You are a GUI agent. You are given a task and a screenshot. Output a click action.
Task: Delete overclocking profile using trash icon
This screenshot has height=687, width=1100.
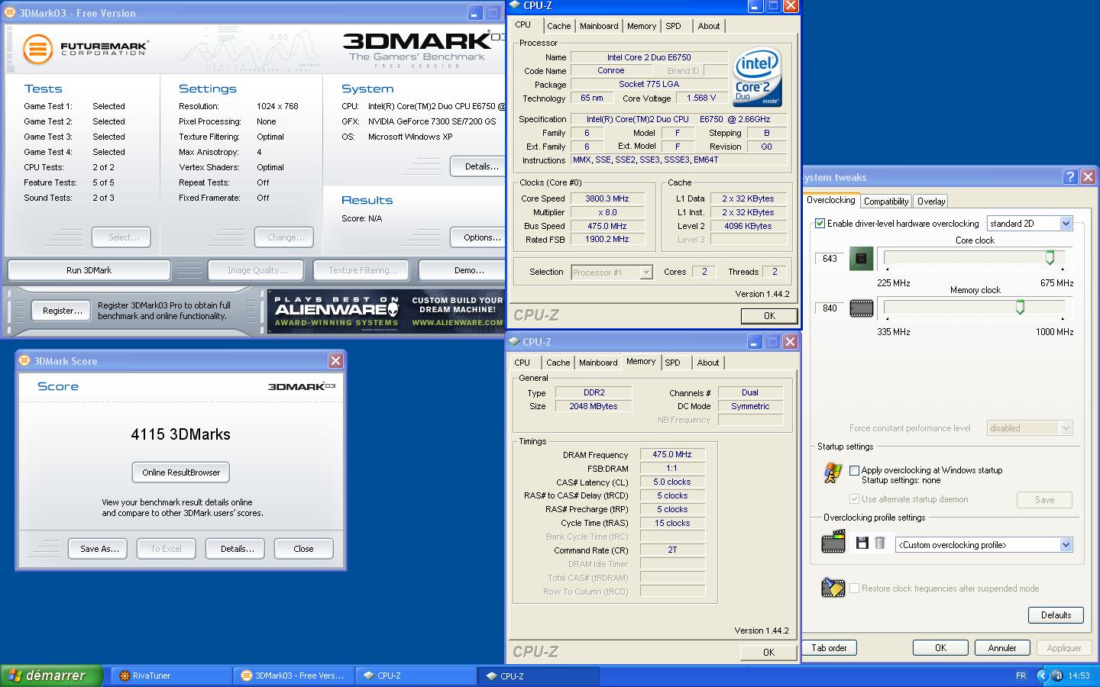880,543
